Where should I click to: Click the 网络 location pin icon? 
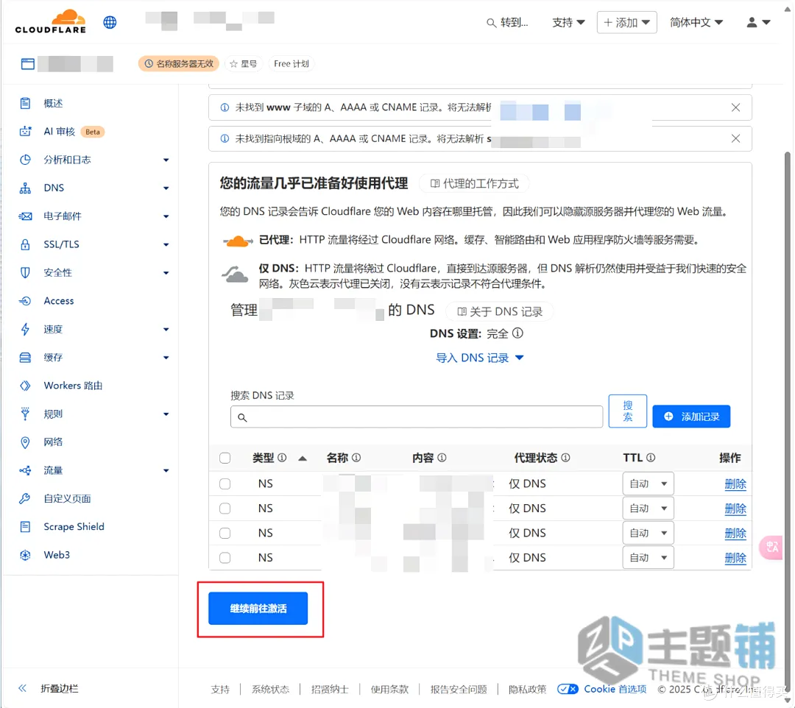click(25, 442)
